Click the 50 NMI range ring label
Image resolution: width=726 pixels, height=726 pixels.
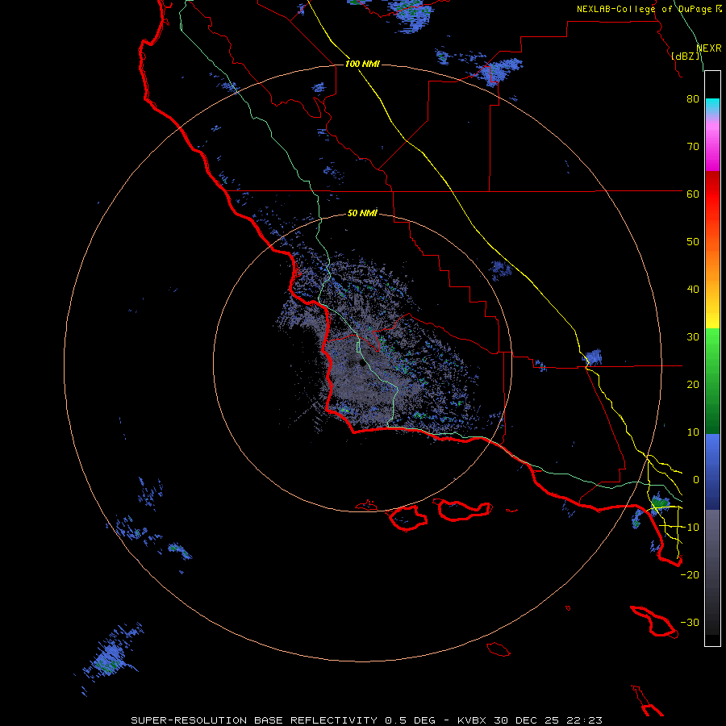click(362, 213)
